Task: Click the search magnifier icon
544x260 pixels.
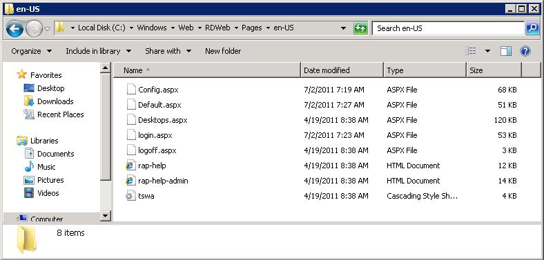Action: [532, 28]
